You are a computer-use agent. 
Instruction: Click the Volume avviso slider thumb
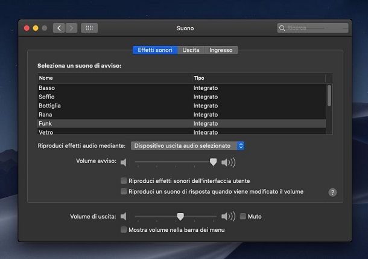(213, 162)
